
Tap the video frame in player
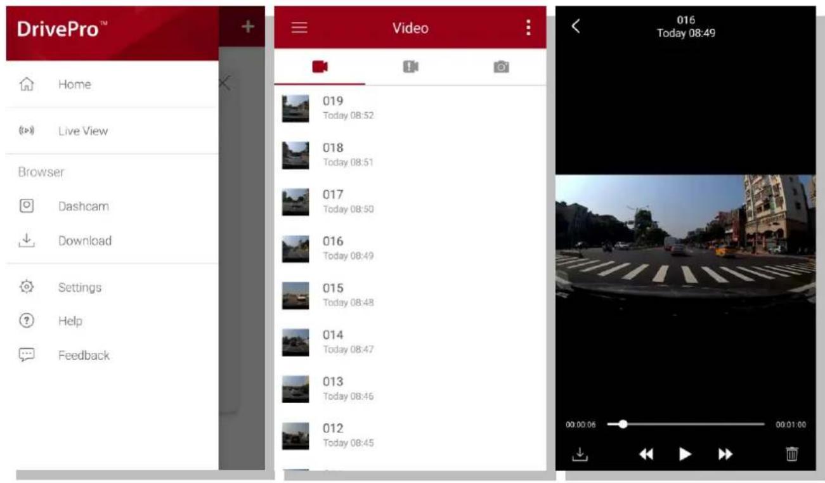685,244
